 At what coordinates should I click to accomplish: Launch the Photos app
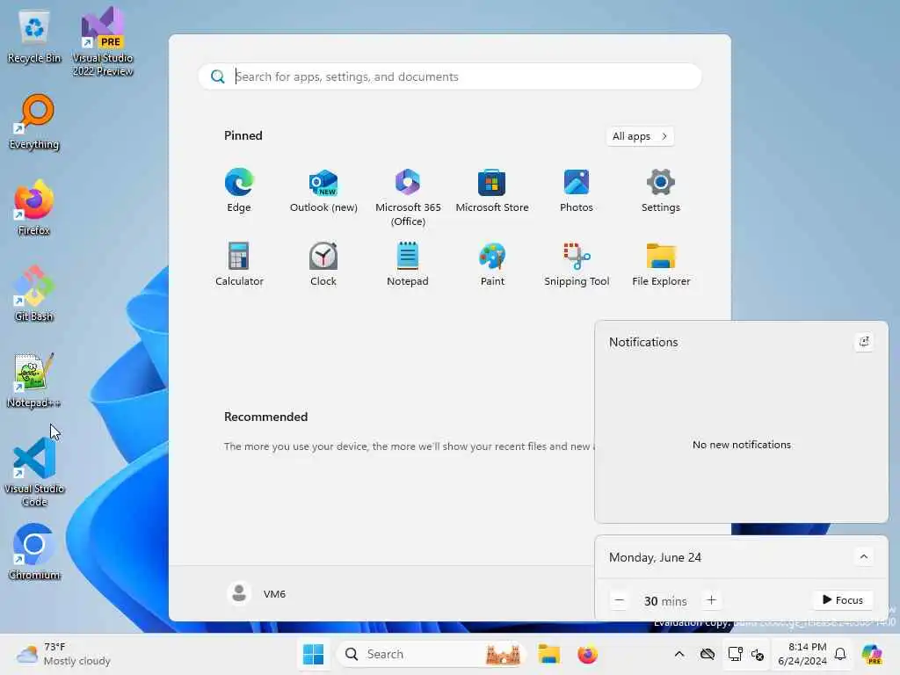577,191
